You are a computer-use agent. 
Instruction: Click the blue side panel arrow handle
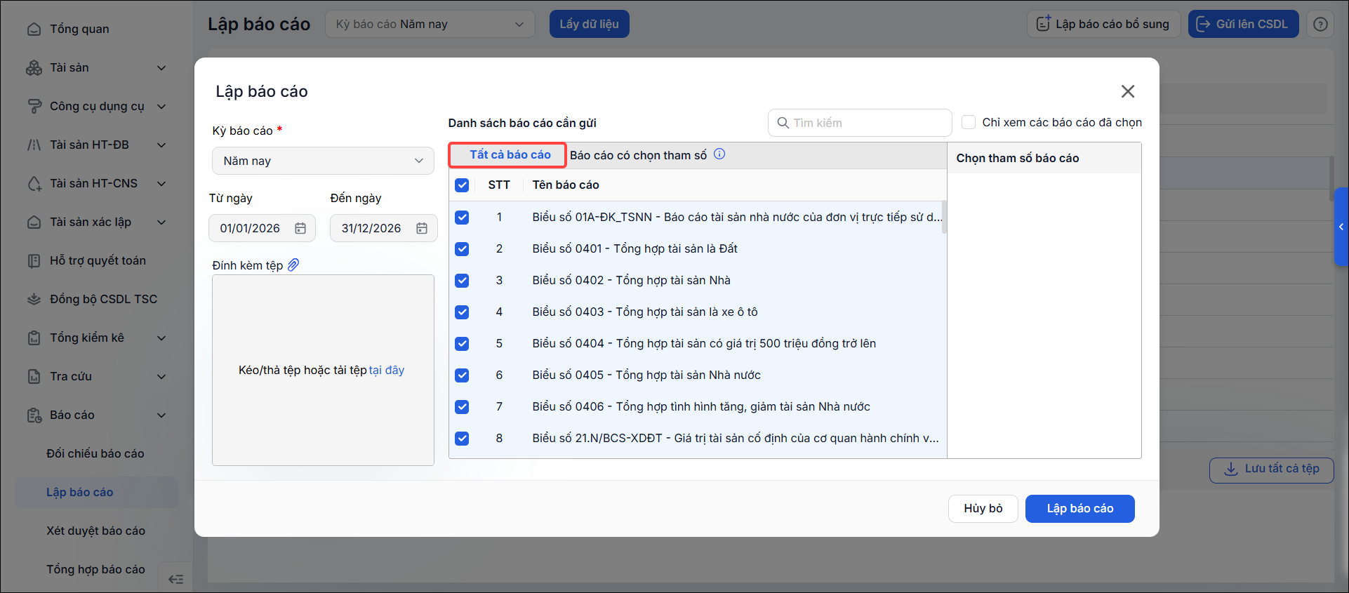click(1341, 227)
